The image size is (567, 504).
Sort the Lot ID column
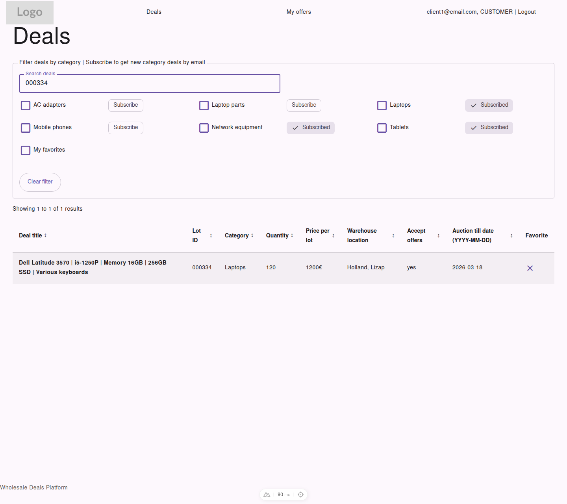point(211,235)
